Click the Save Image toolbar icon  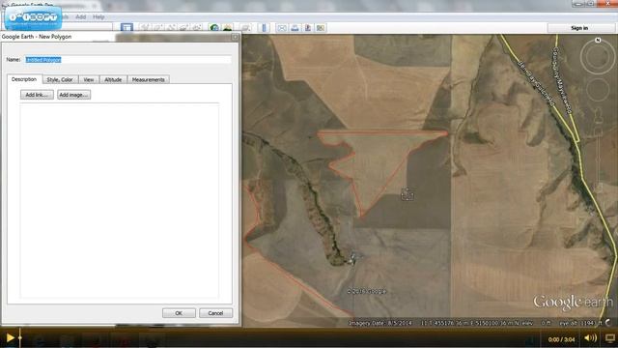click(308, 28)
